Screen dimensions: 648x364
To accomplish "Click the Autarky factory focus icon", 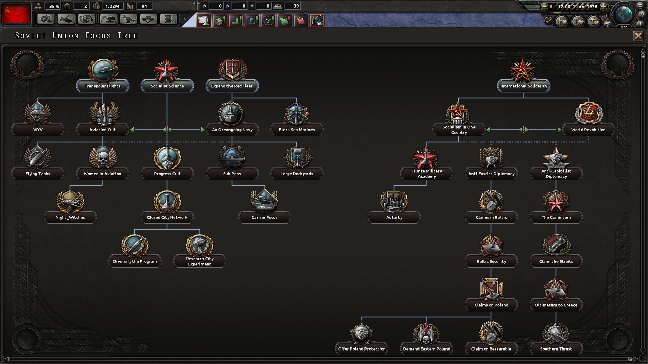I will [394, 201].
